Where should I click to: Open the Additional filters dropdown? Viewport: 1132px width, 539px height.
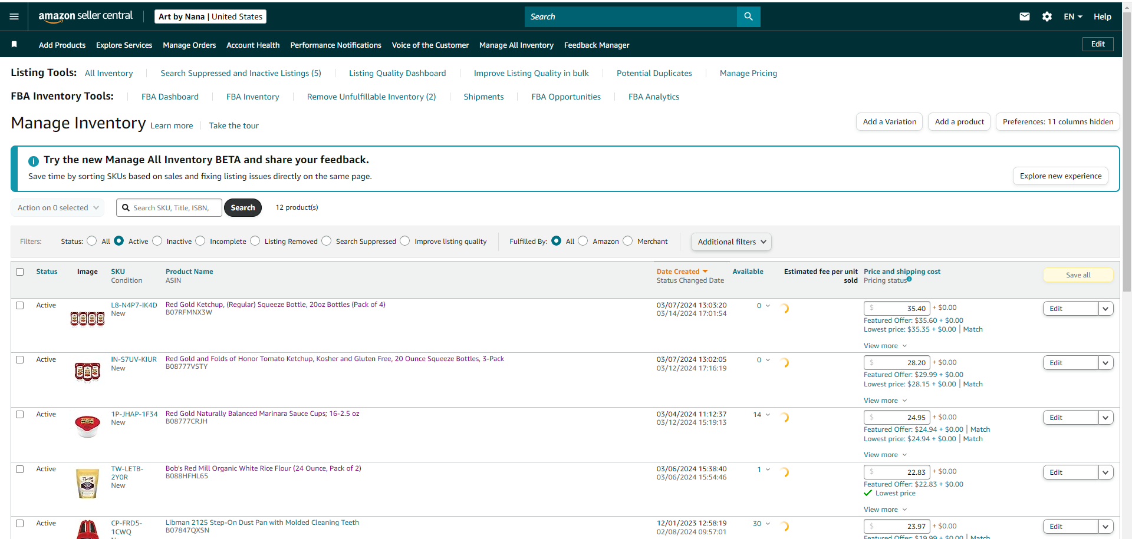(731, 242)
